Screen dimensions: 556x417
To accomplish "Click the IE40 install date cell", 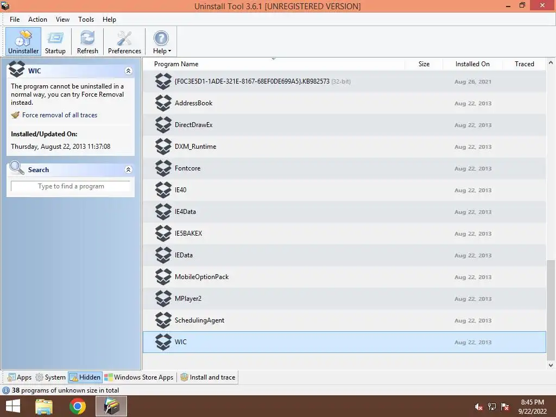I will click(473, 190).
